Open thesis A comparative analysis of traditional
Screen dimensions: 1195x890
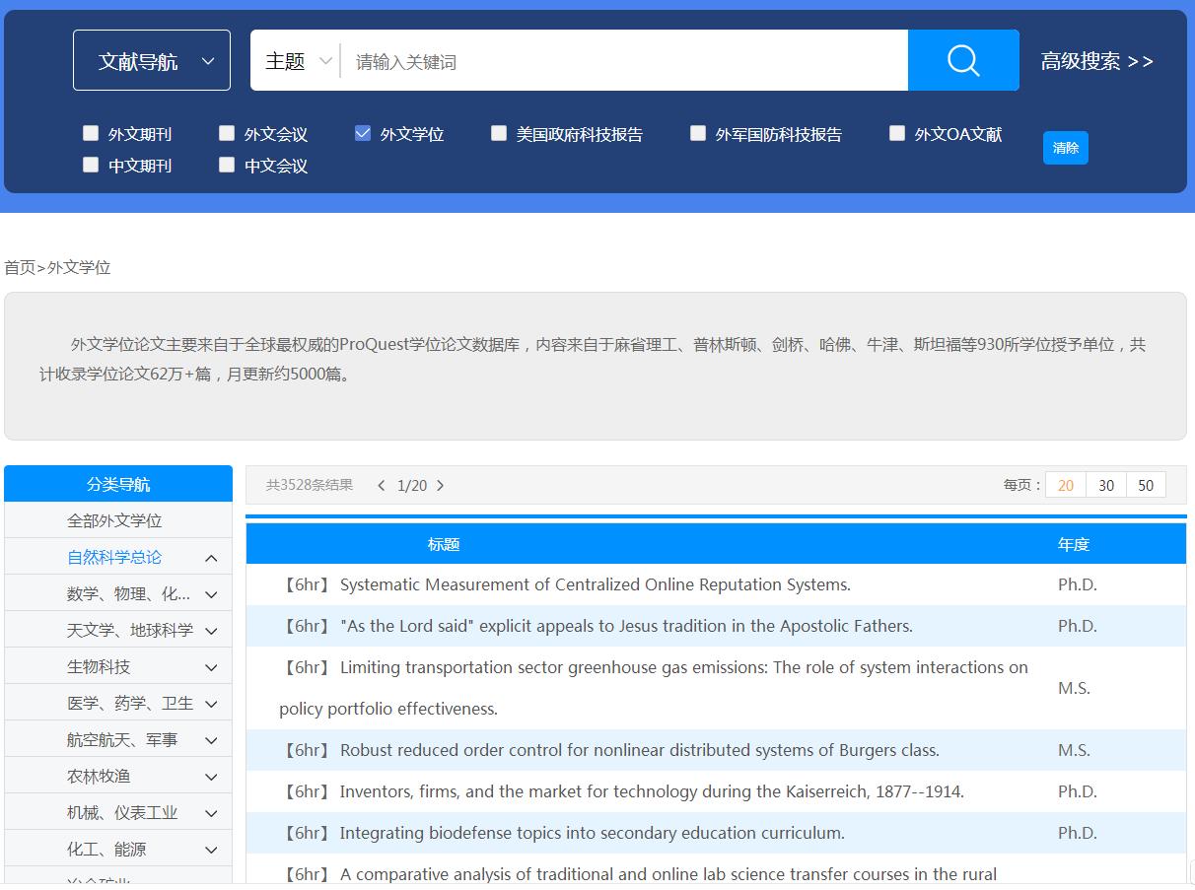click(x=668, y=874)
